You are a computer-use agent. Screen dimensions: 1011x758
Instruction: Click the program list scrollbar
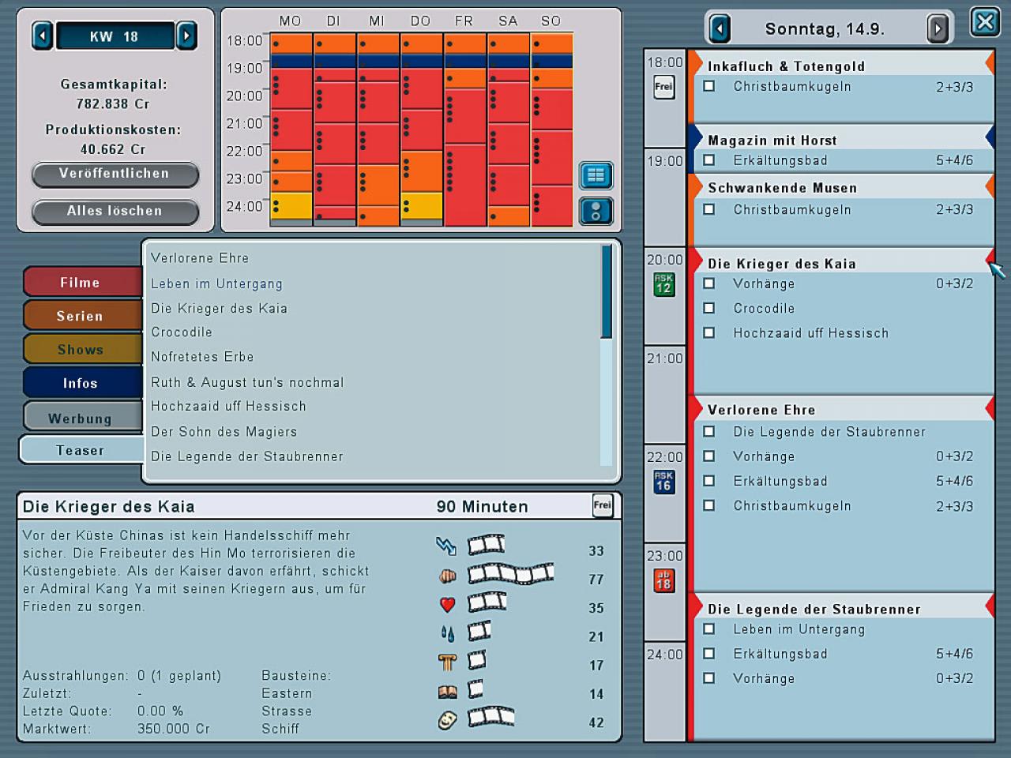click(x=607, y=355)
